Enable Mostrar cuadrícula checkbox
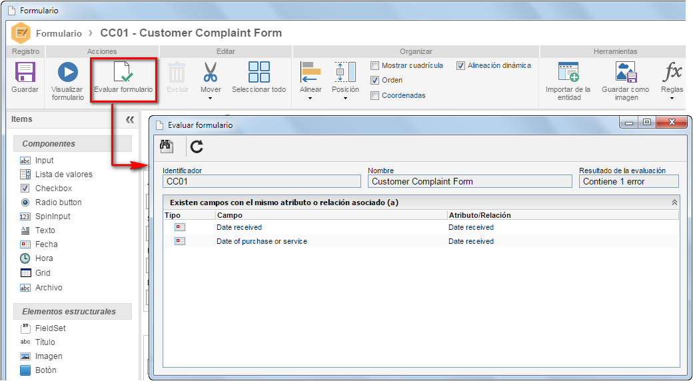 (374, 65)
